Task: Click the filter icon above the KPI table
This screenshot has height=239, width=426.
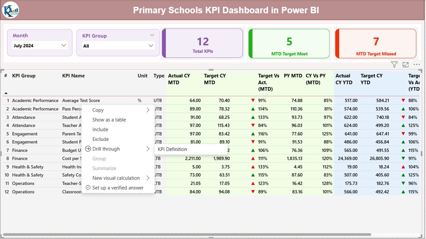Action: click(x=394, y=65)
